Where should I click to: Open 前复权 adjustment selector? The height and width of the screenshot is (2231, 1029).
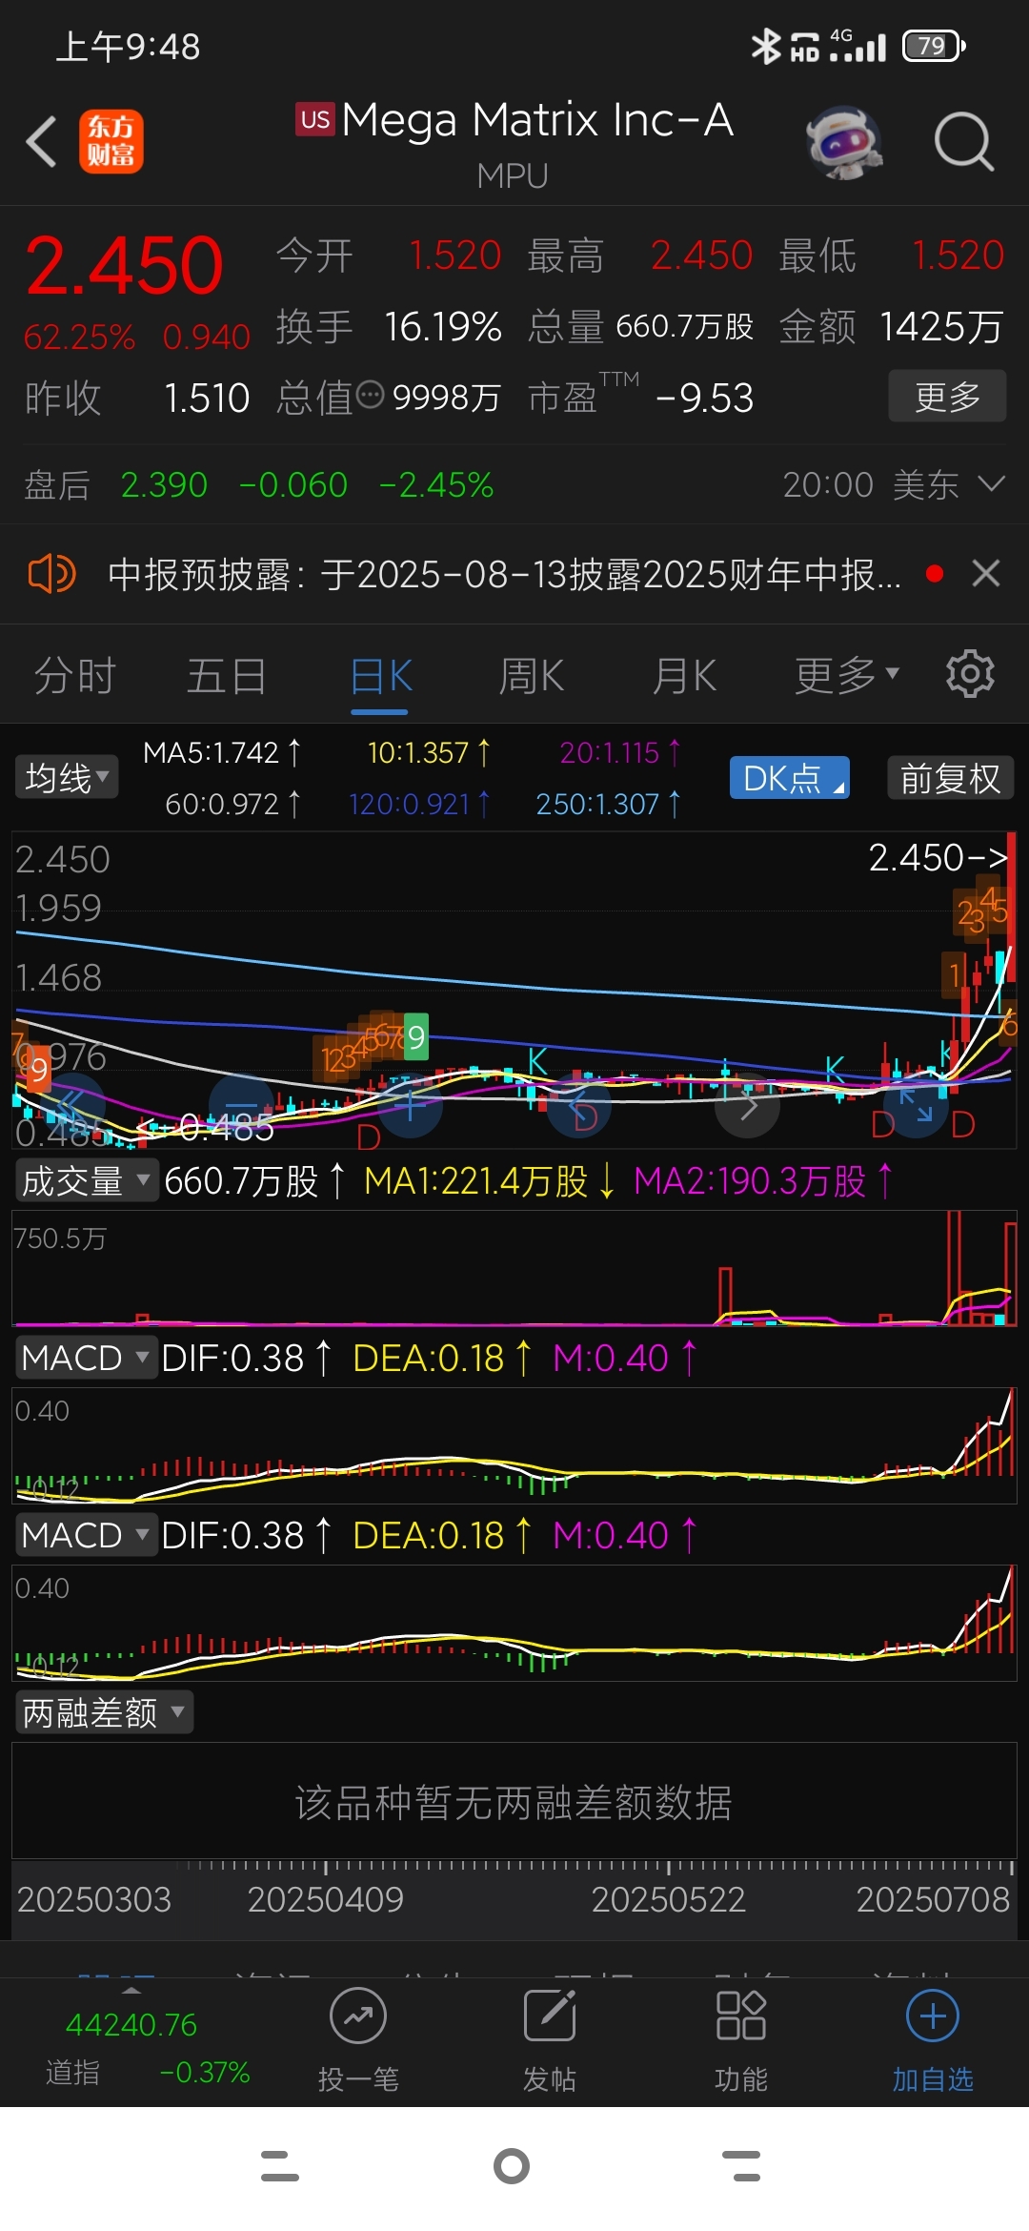tap(950, 778)
